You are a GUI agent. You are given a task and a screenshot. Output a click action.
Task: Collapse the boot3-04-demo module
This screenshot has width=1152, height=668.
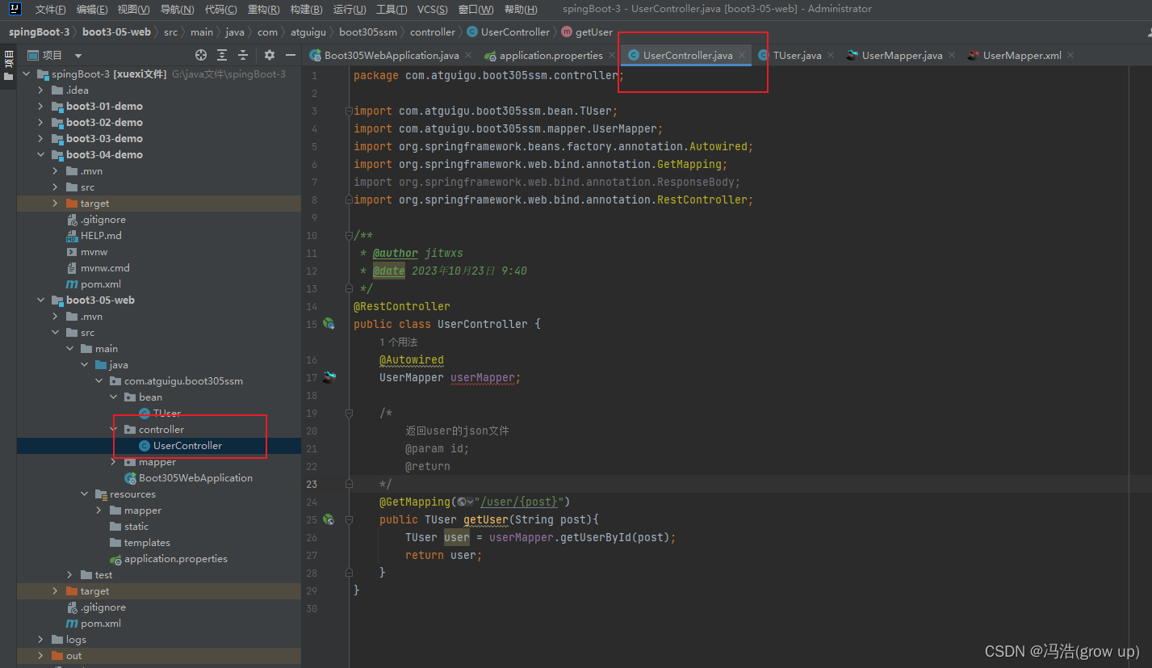coord(40,155)
